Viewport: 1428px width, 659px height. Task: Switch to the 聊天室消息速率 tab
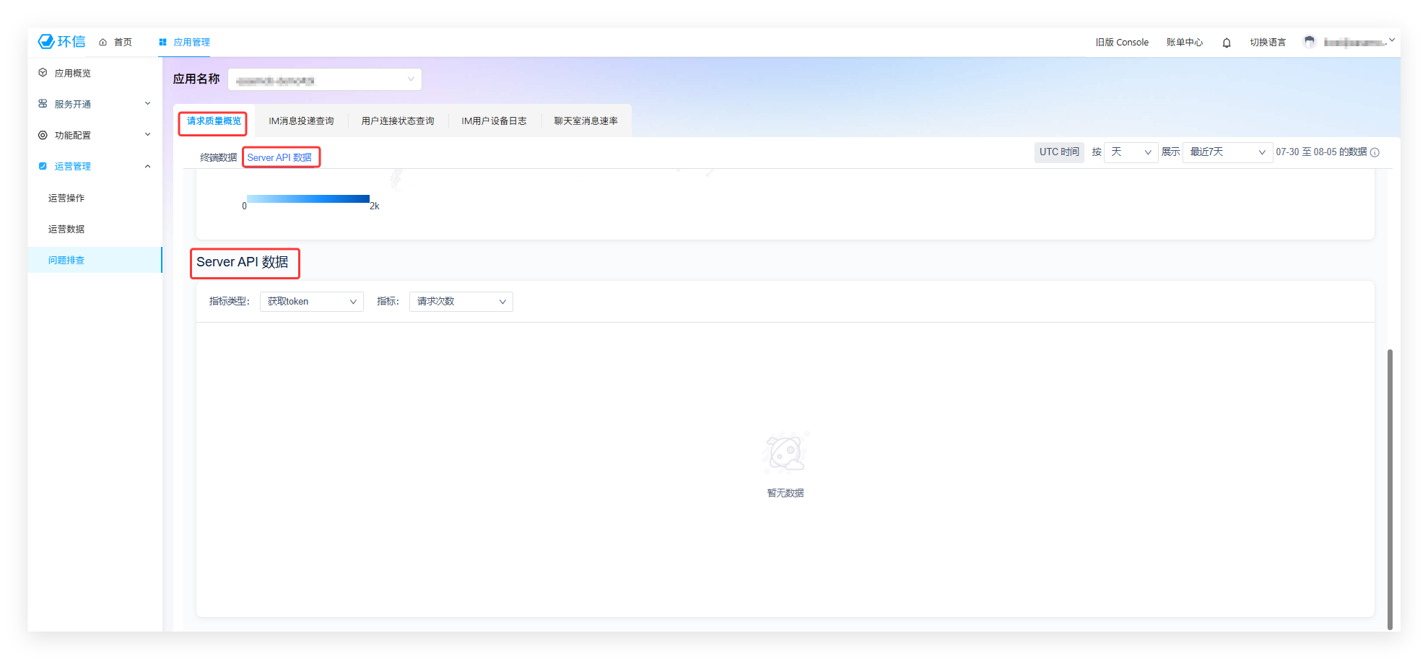[585, 121]
